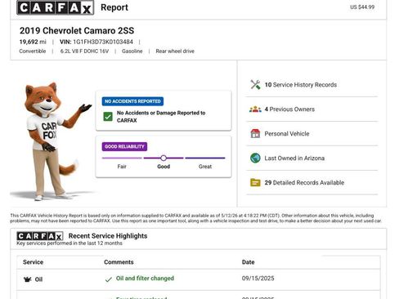Open 4 Previous Owners section

click(x=289, y=109)
